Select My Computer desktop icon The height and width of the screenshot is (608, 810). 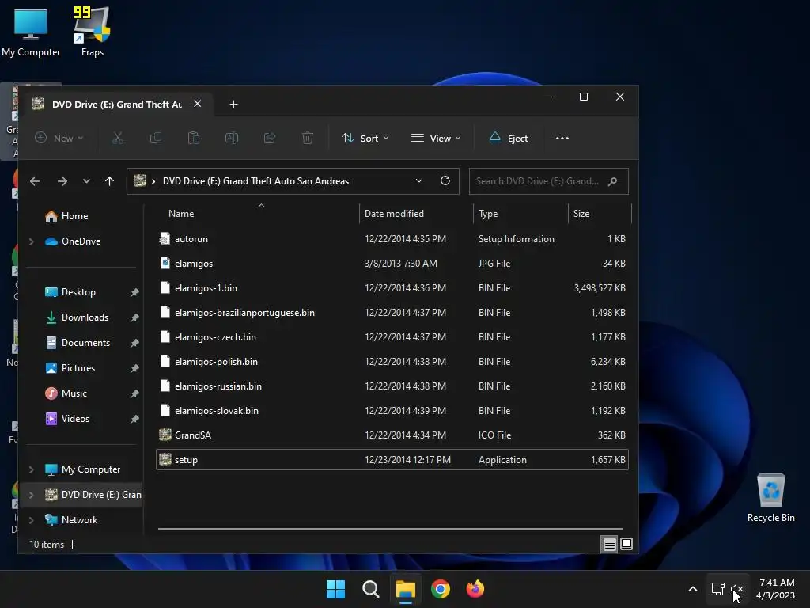(31, 31)
